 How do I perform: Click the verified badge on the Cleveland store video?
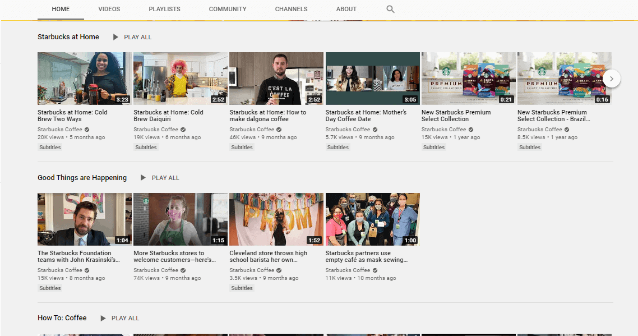point(279,270)
